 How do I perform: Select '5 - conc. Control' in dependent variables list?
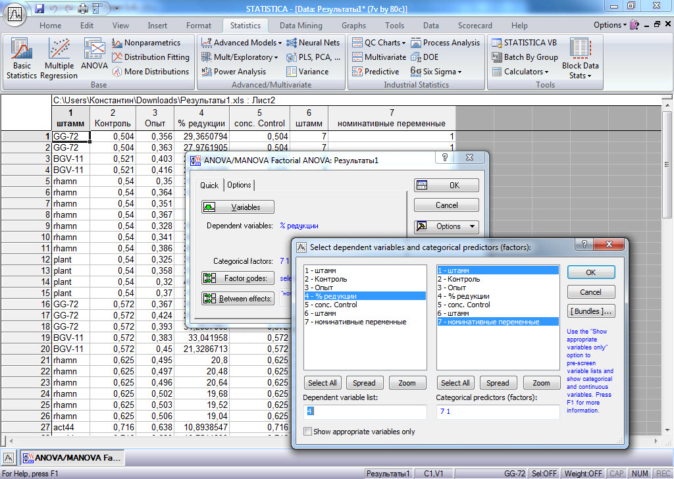365,305
